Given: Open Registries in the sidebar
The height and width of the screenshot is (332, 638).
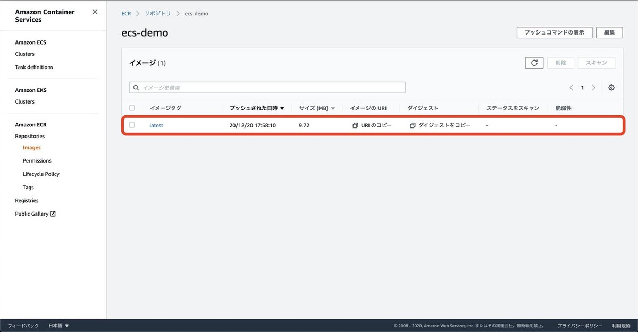Looking at the screenshot, I should pos(27,201).
